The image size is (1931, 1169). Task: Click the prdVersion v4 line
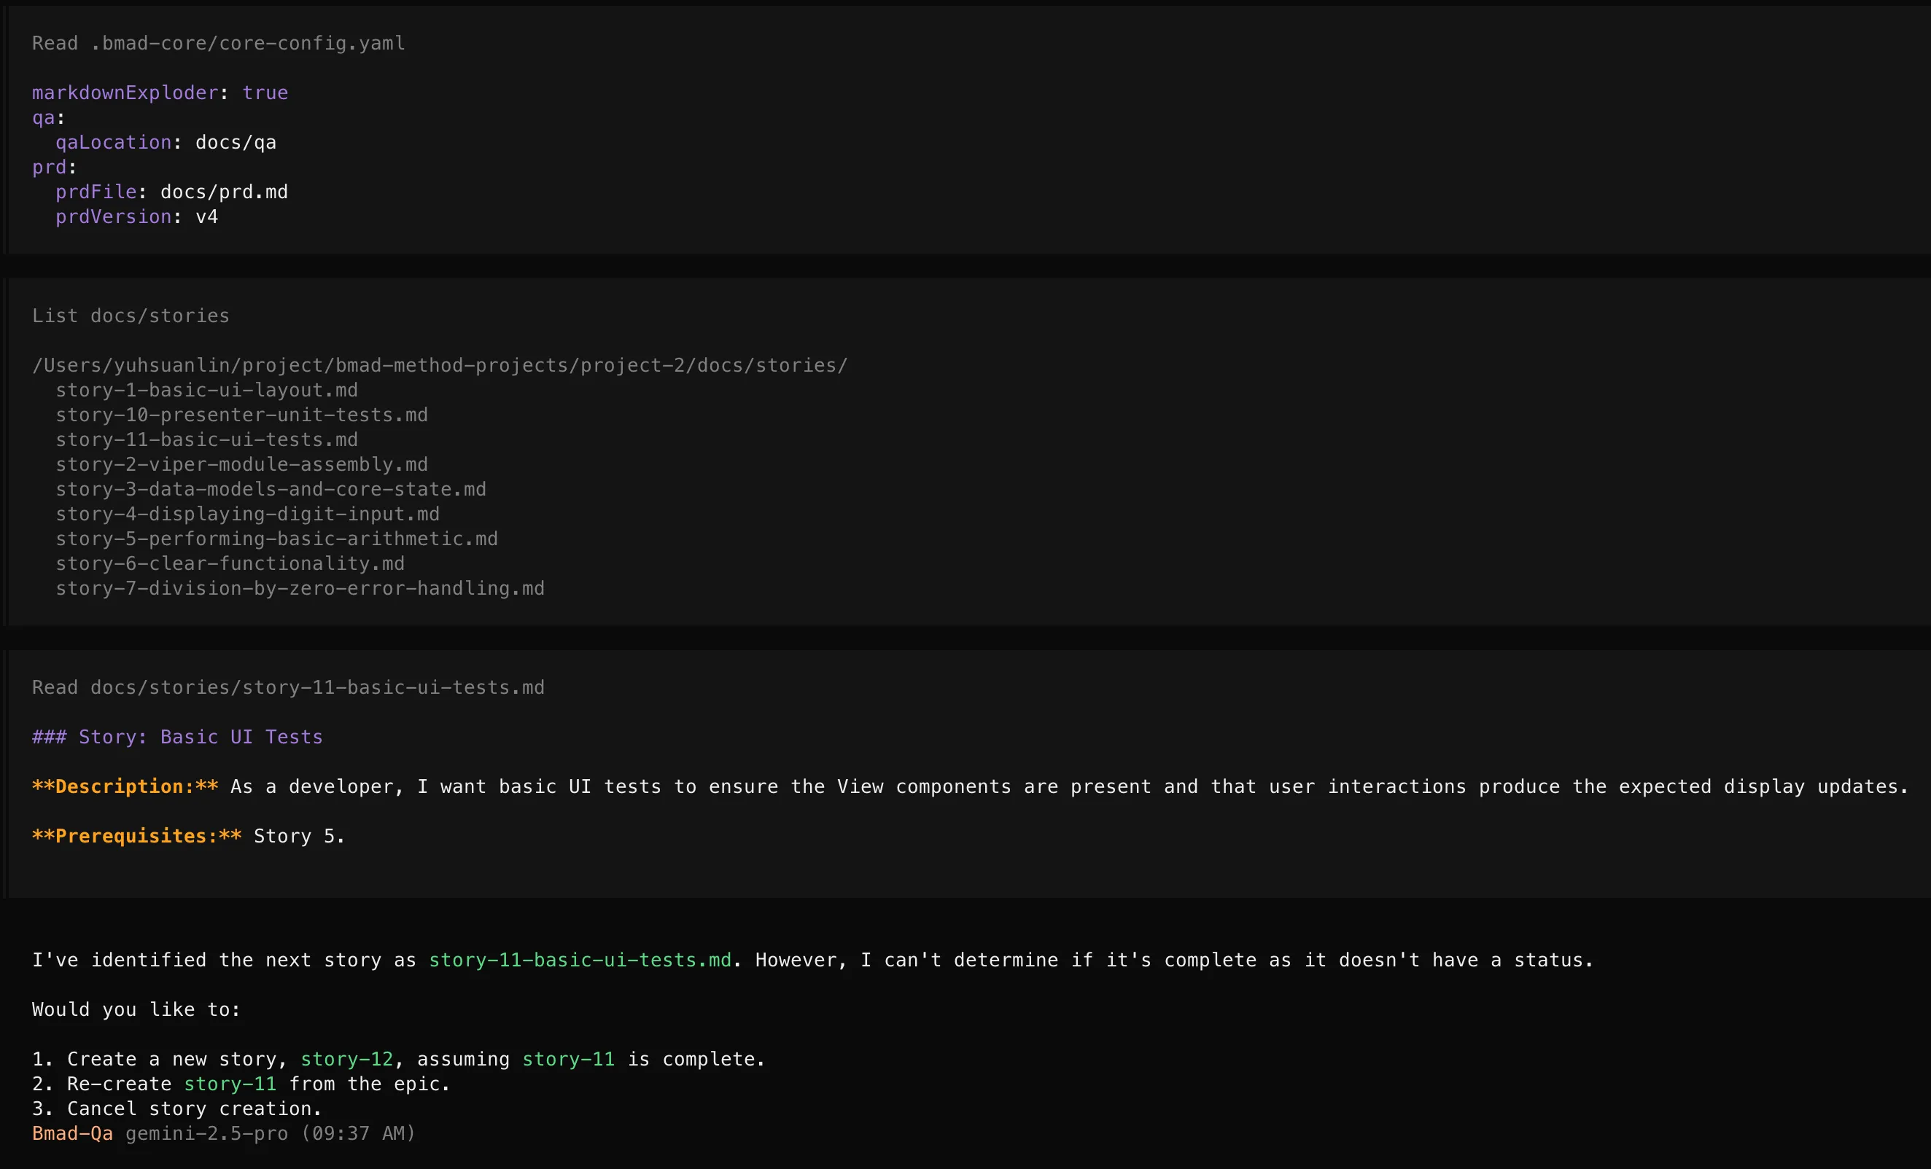pos(136,217)
